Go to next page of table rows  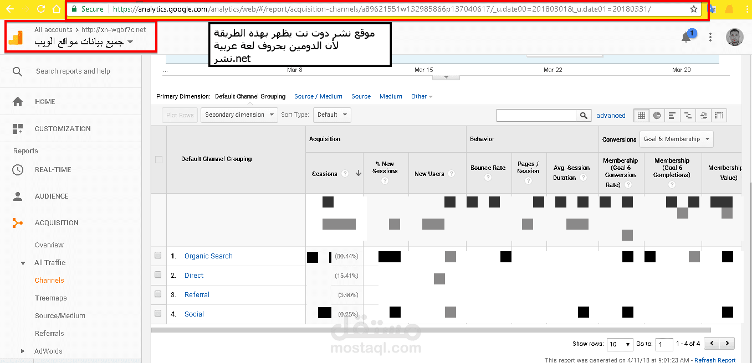(x=728, y=344)
